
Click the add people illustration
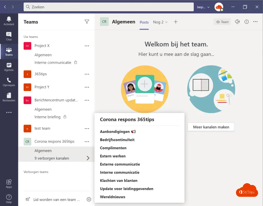145,89
